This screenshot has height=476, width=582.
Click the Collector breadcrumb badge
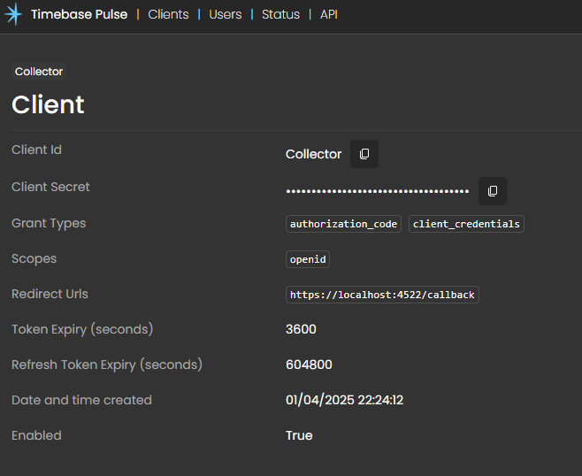(39, 72)
